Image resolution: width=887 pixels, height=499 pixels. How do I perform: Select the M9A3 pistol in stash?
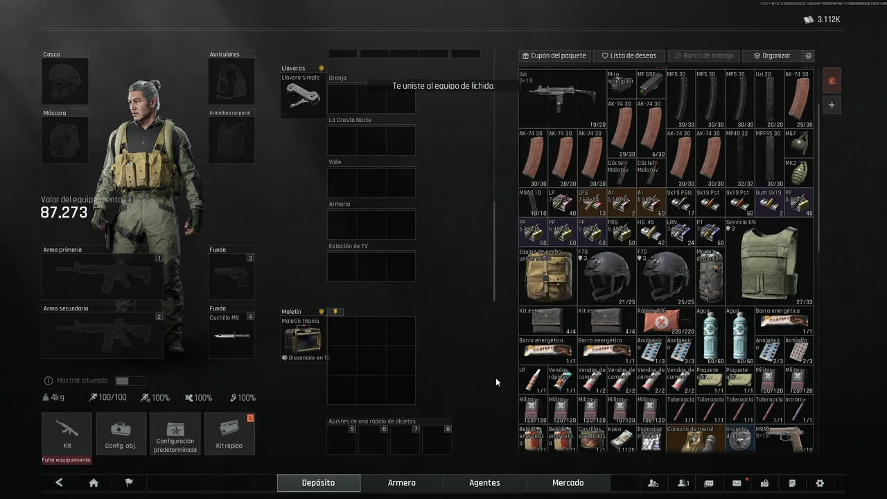[x=784, y=439]
